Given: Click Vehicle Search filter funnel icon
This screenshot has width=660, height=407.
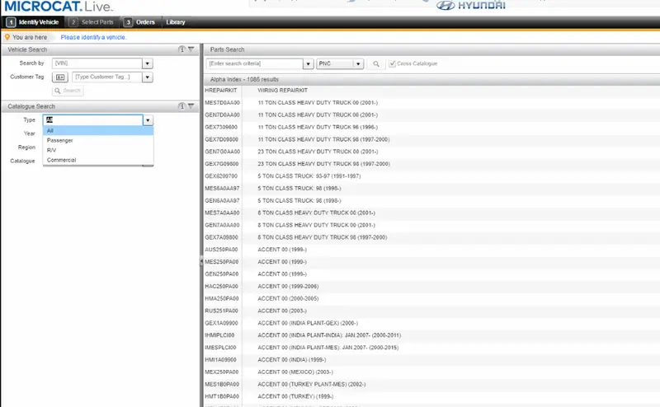Looking at the screenshot, I should [191, 49].
